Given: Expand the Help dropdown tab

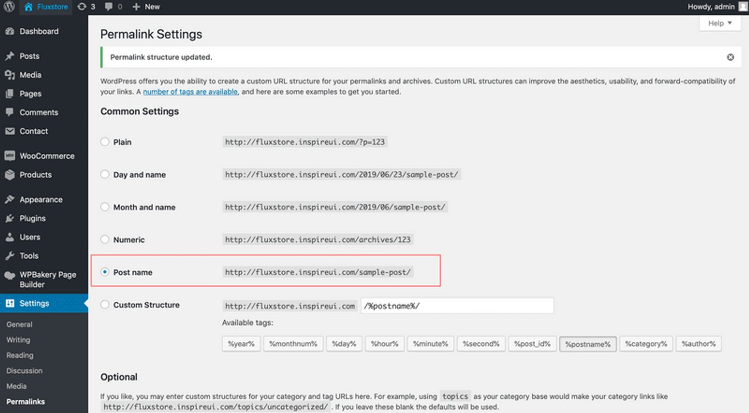Looking at the screenshot, I should point(720,23).
